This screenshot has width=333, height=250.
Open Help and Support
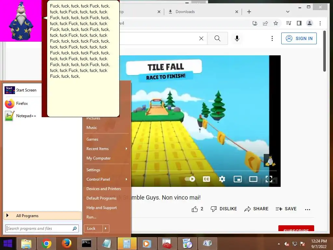[x=101, y=208]
